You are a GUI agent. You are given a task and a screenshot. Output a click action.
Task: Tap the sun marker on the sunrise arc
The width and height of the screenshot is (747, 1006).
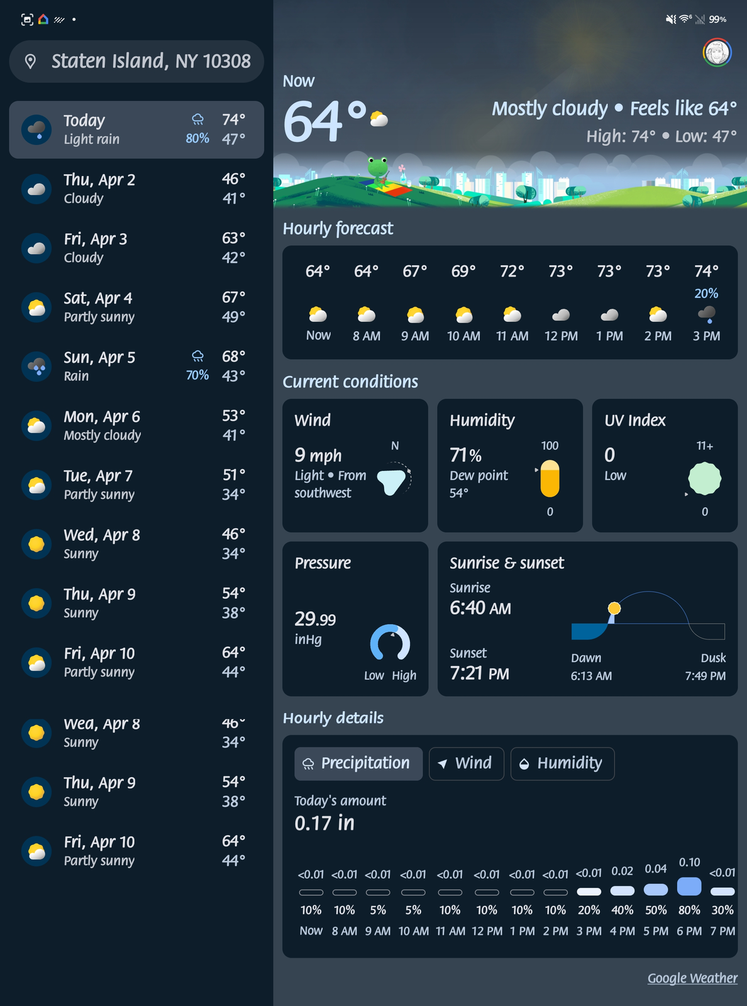(x=614, y=608)
